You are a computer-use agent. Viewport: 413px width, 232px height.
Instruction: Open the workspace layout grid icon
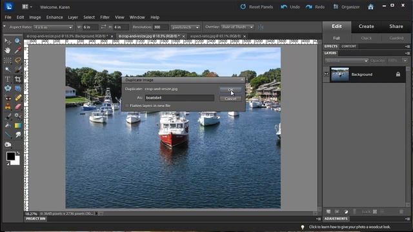(x=25, y=7)
